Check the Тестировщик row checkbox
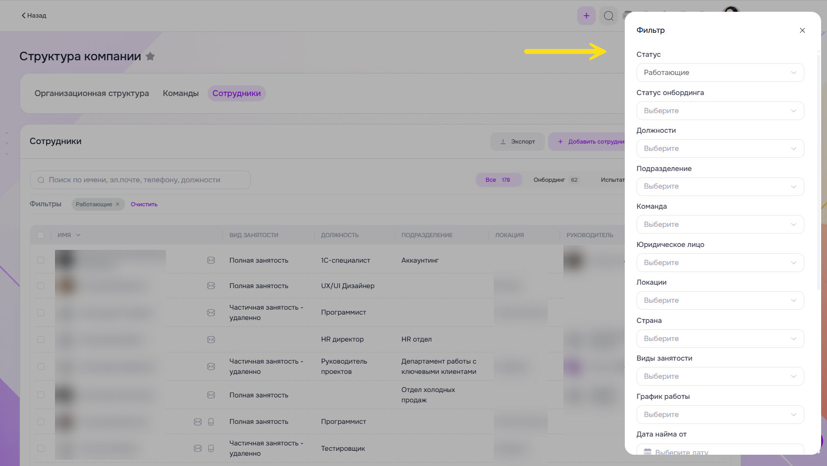Image resolution: width=827 pixels, height=466 pixels. [x=41, y=448]
